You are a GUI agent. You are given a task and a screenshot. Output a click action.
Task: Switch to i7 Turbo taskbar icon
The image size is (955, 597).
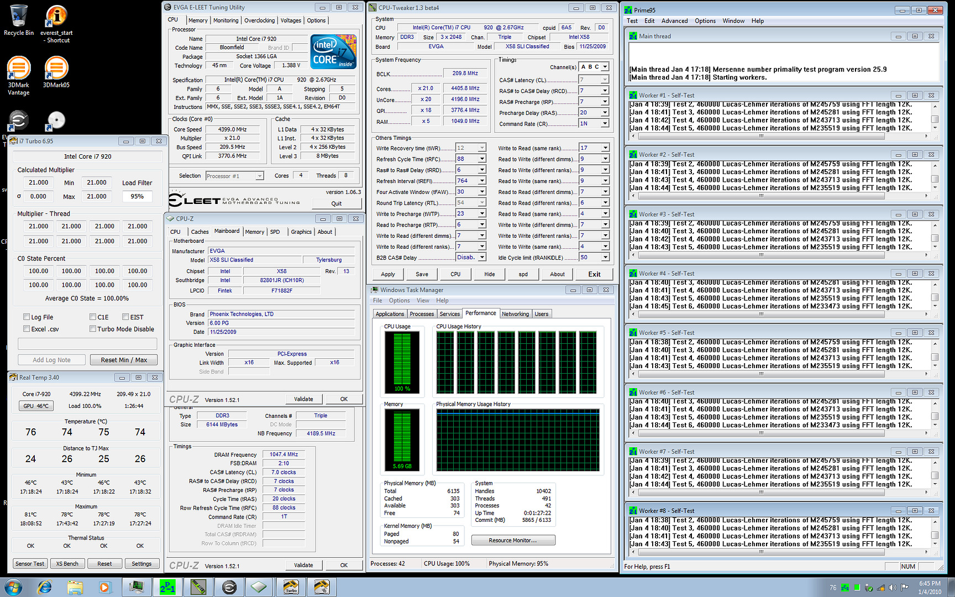[291, 587]
